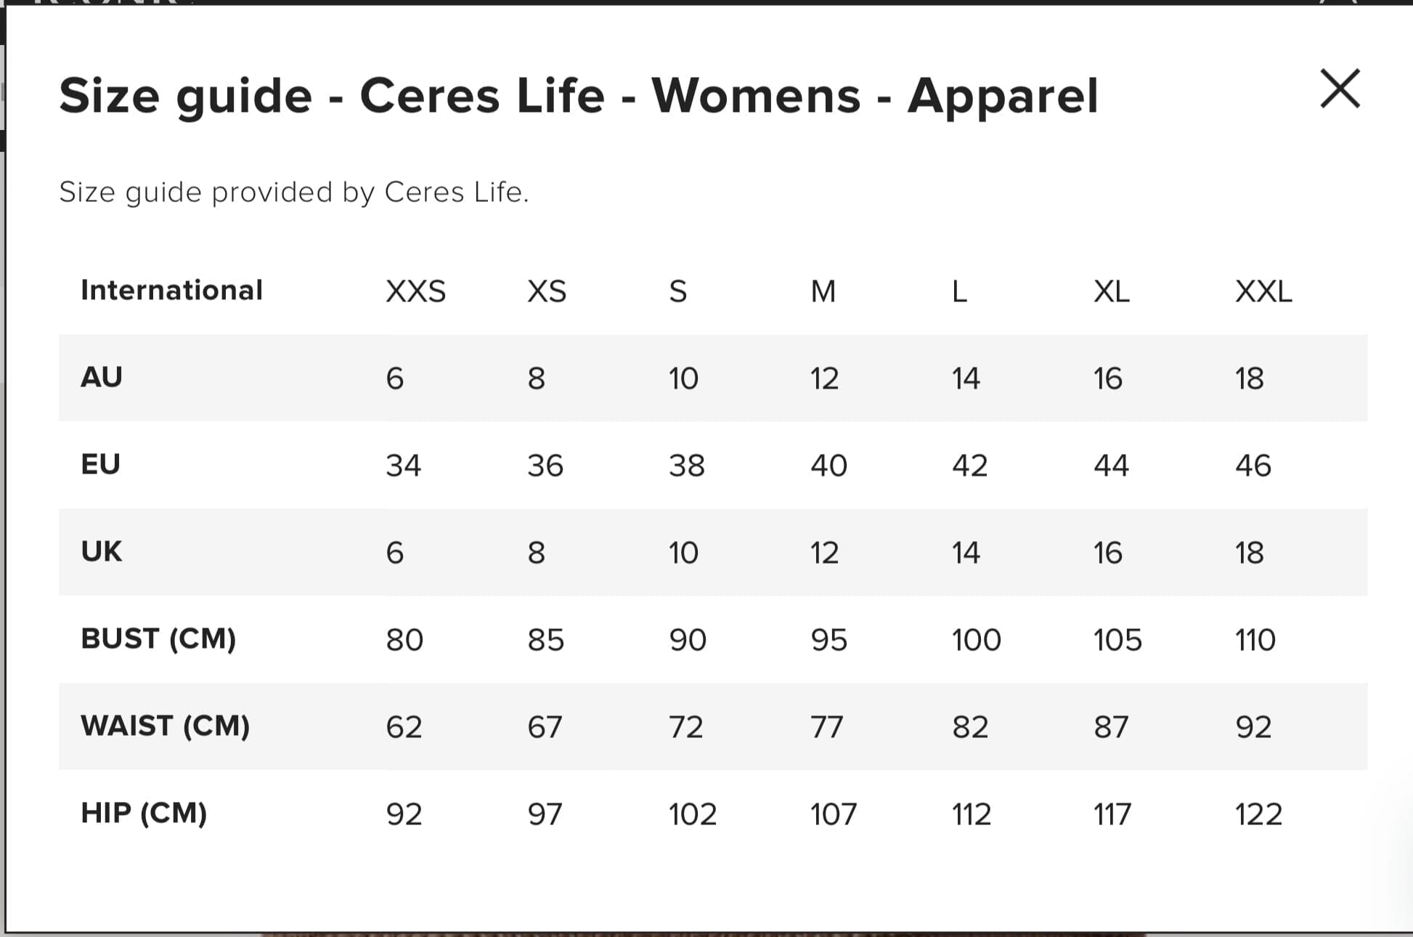Click the XXS column header

[415, 292]
